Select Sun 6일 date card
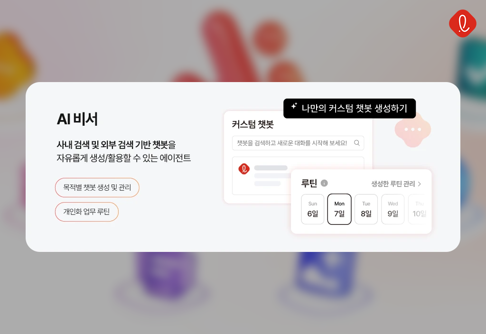The height and width of the screenshot is (334, 486). (312, 209)
